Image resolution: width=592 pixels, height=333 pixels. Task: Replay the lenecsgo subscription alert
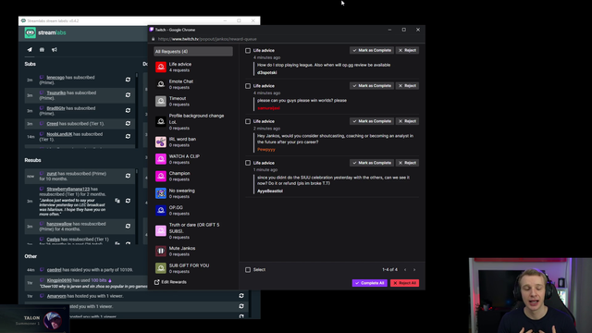click(128, 80)
